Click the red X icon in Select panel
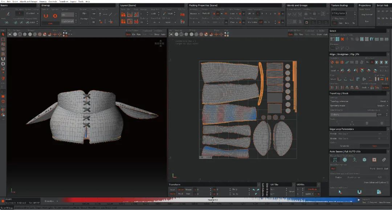Viewport: 392px width, 210px height. coord(342,39)
